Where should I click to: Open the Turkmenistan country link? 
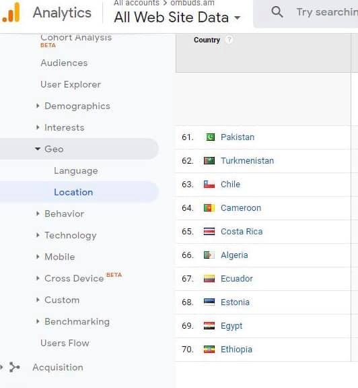point(247,160)
